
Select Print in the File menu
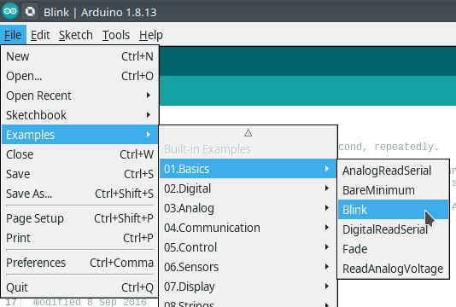pos(79,238)
